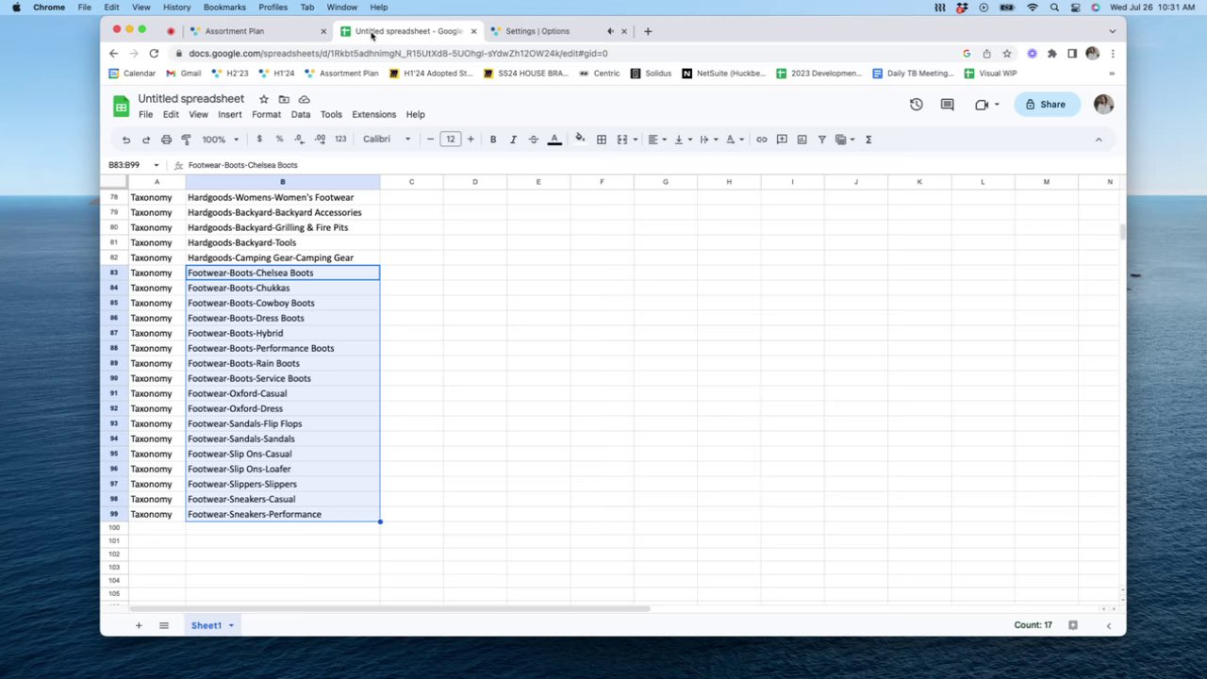
Task: Increase the font size
Action: (x=471, y=140)
